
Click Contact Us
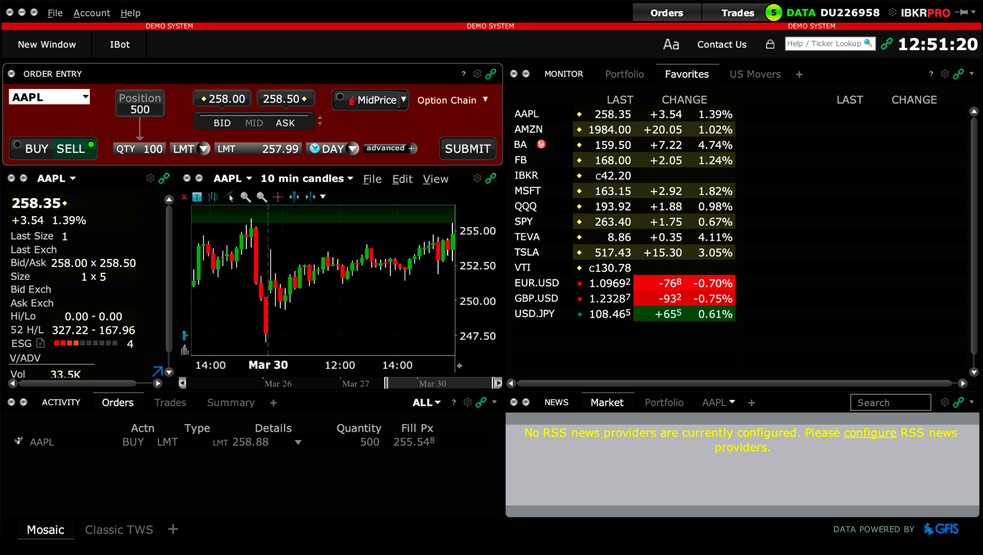click(x=722, y=44)
